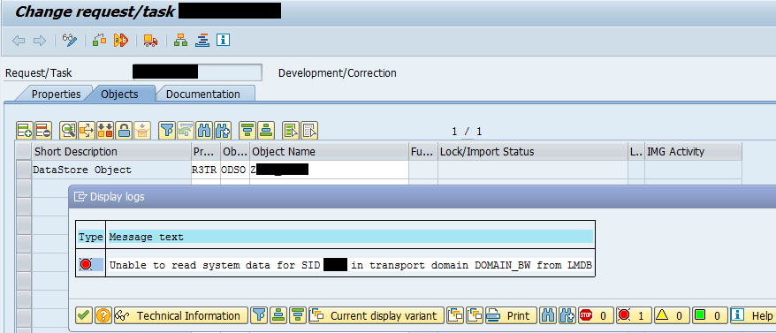
Task: Click the R3TR program ID cell
Action: [205, 170]
